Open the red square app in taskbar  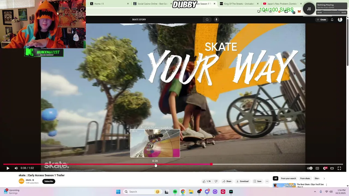(x=223, y=192)
